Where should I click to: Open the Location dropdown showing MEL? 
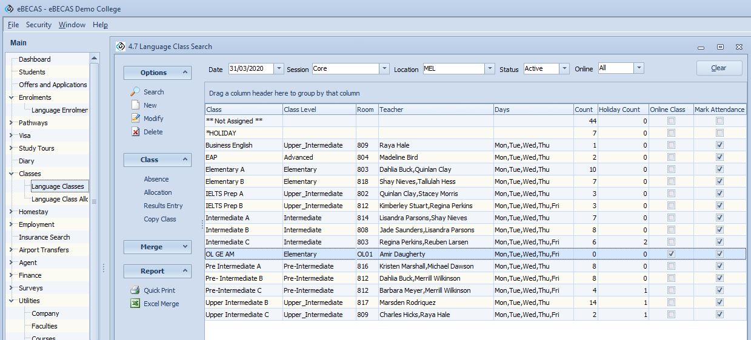tap(490, 69)
